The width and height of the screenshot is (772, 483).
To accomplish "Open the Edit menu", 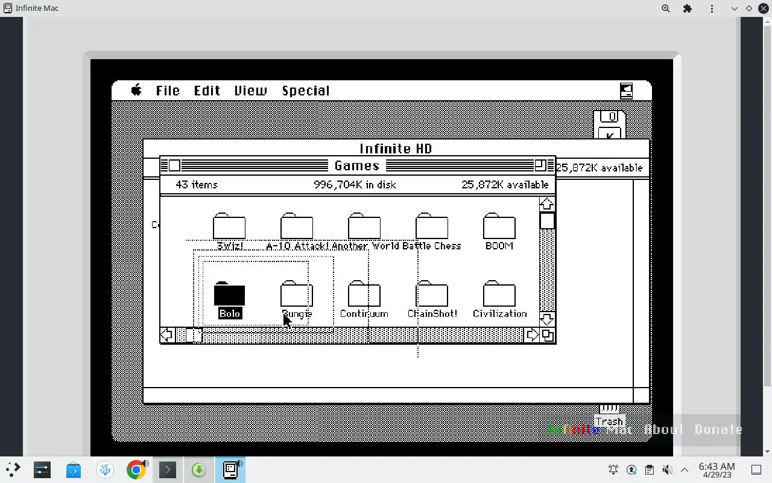I will (x=207, y=91).
